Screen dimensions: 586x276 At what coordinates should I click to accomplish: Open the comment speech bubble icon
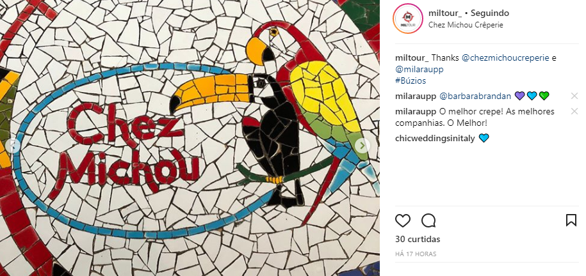pyautogui.click(x=428, y=221)
